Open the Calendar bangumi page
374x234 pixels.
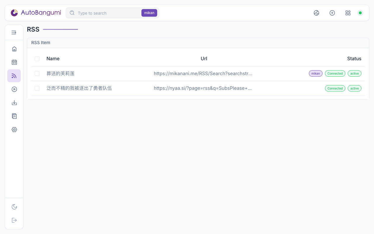pos(14,62)
